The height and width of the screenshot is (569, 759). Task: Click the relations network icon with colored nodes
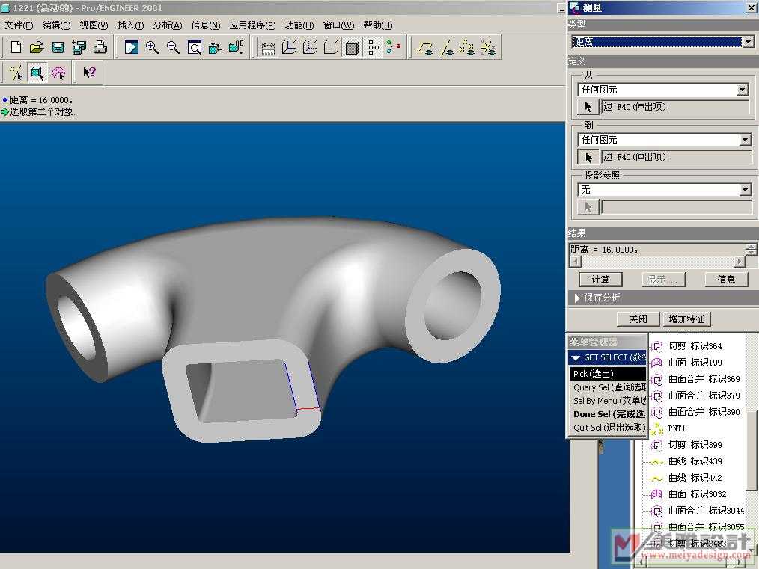(x=394, y=47)
